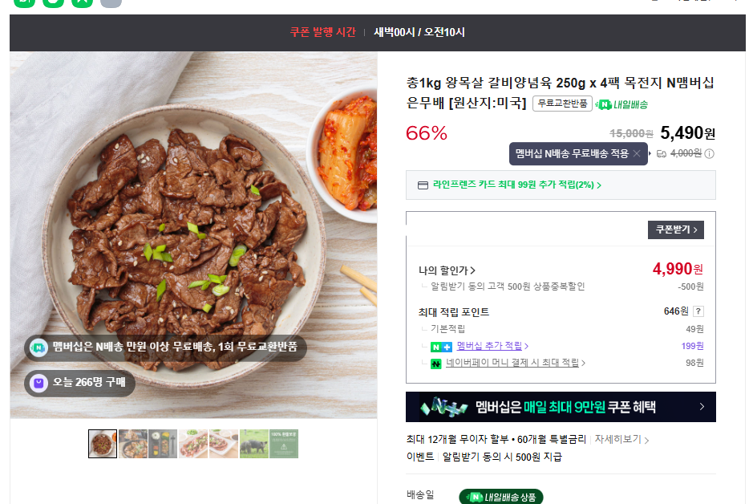Open 라인프렌즈 카드 추가 적립 link
Image resolution: width=753 pixels, height=504 pixels.
(x=516, y=185)
